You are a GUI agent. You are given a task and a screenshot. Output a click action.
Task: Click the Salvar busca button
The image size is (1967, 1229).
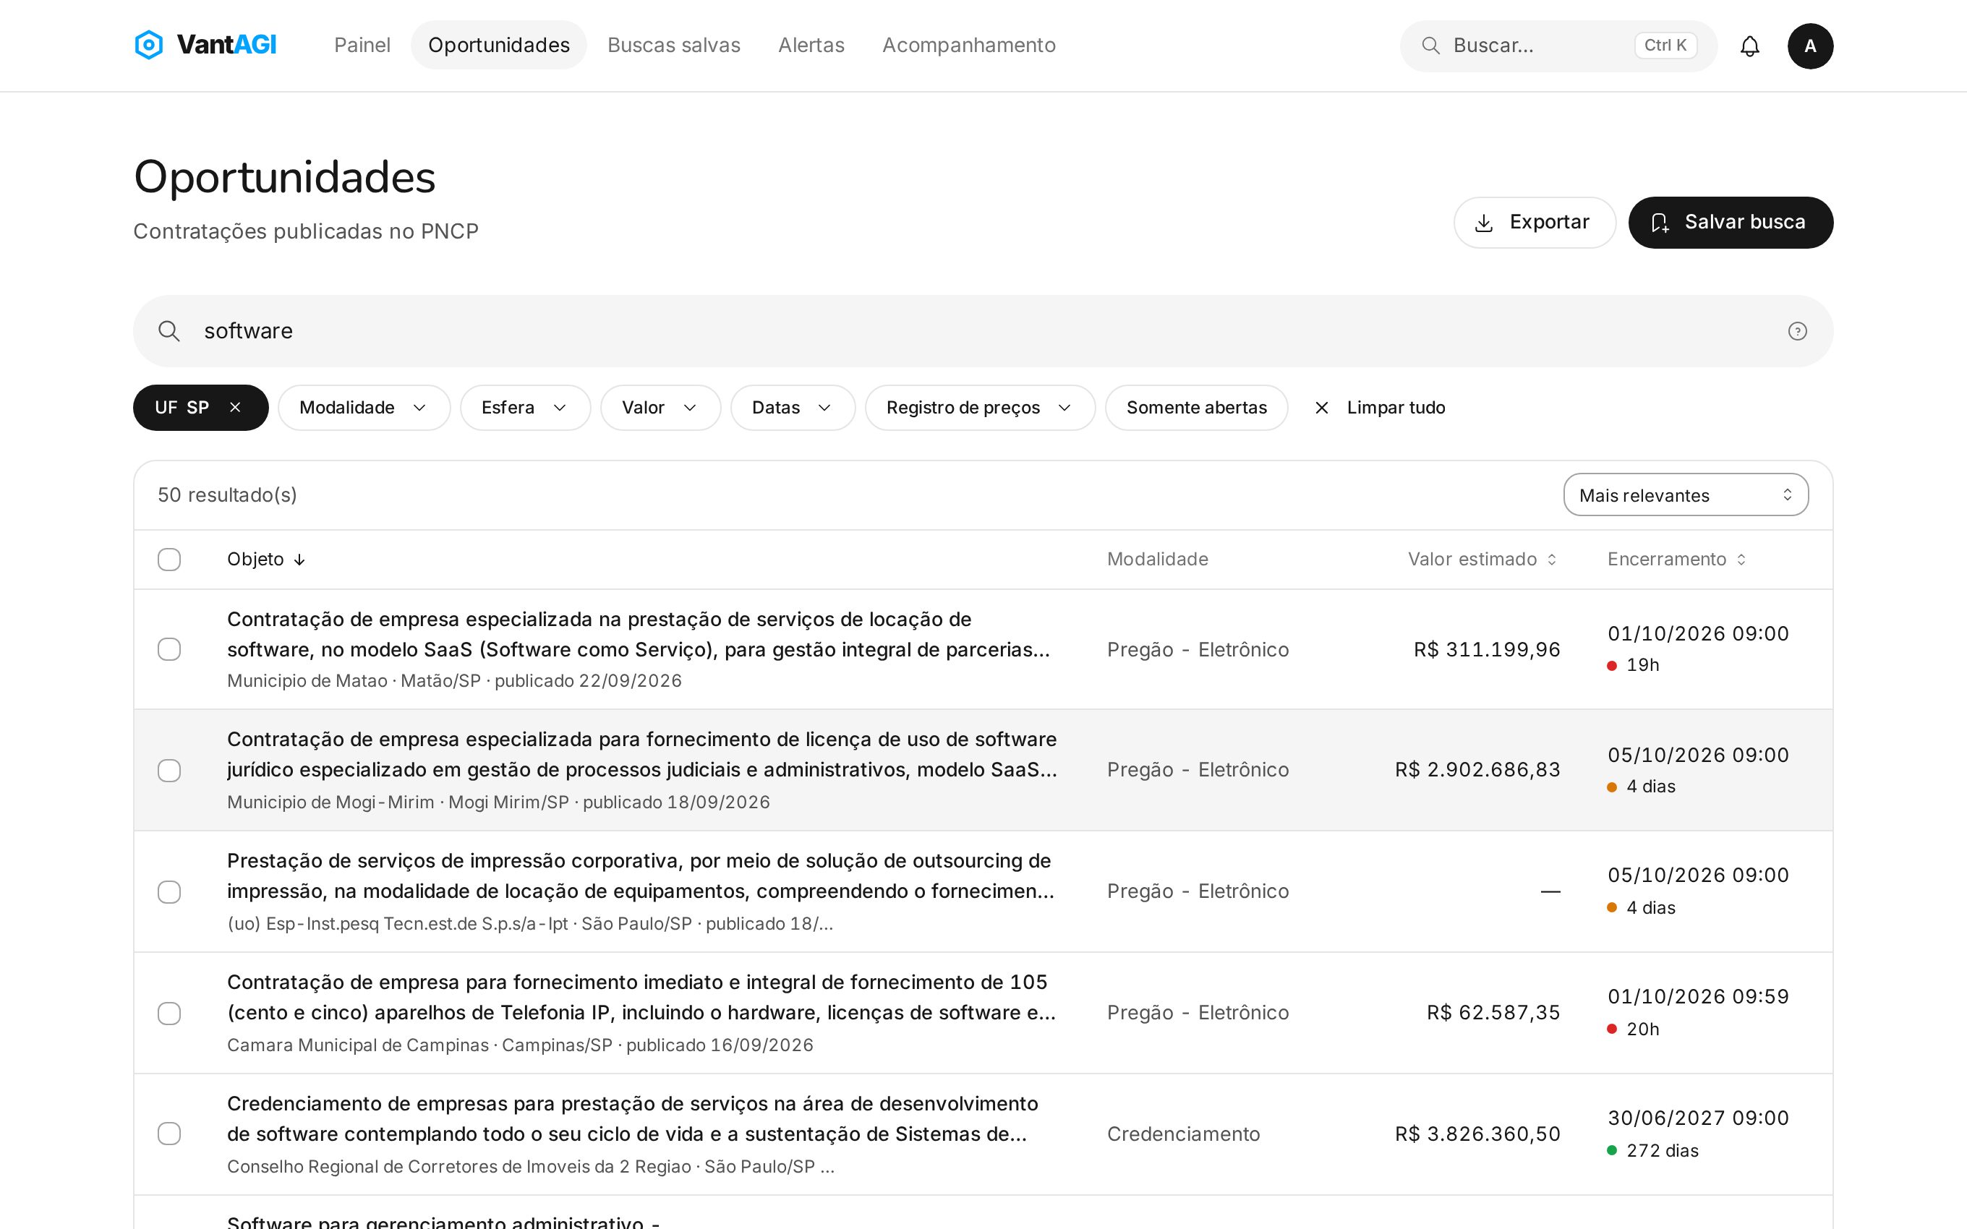(x=1731, y=222)
